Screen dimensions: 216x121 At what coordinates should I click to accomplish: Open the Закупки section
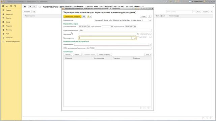(x=8, y=18)
